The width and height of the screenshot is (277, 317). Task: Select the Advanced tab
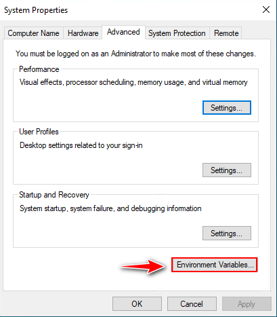point(123,32)
